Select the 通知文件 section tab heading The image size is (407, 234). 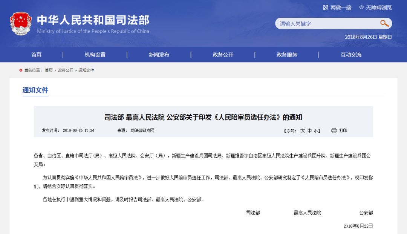click(x=35, y=90)
